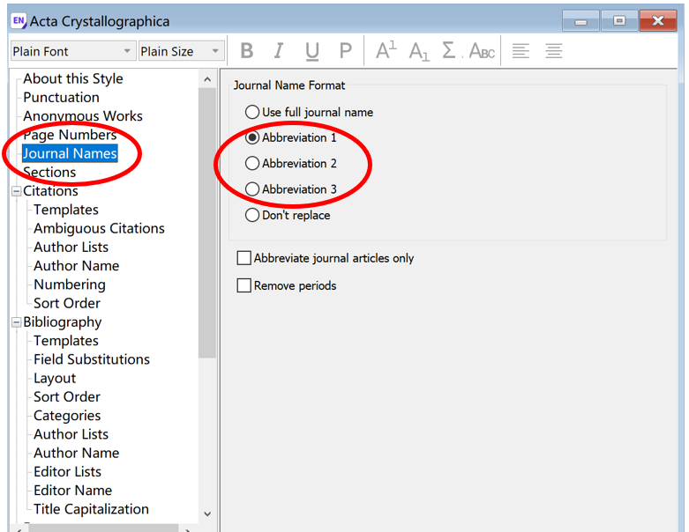Viewport: 689px width, 532px height.
Task: Open Author Name under Citations
Action: click(77, 266)
